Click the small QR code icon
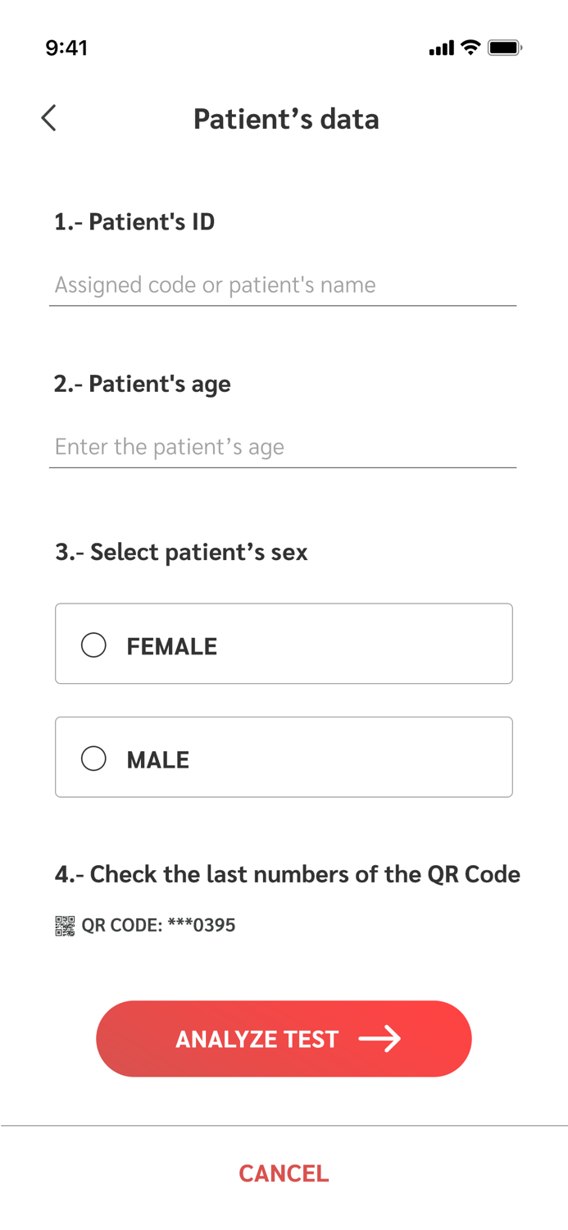Image resolution: width=568 pixels, height=1230 pixels. click(65, 926)
